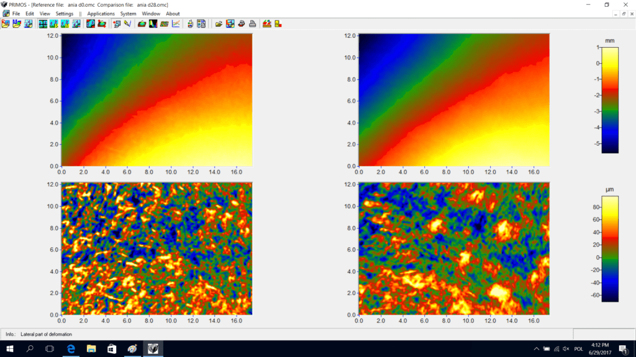636x357 pixels.
Task: Open the Windows Start menu
Action: 10,348
